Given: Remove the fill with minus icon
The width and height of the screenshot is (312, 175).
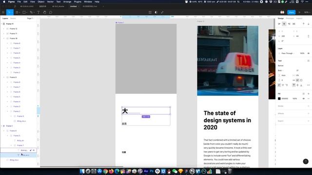Looking at the screenshot, I should tap(309, 99).
